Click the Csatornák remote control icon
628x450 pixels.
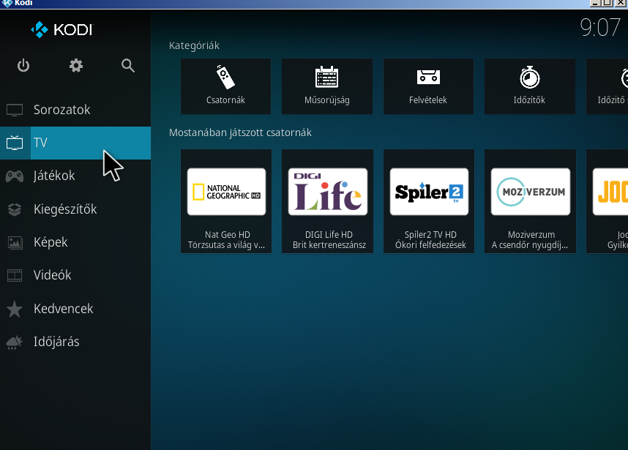225,77
